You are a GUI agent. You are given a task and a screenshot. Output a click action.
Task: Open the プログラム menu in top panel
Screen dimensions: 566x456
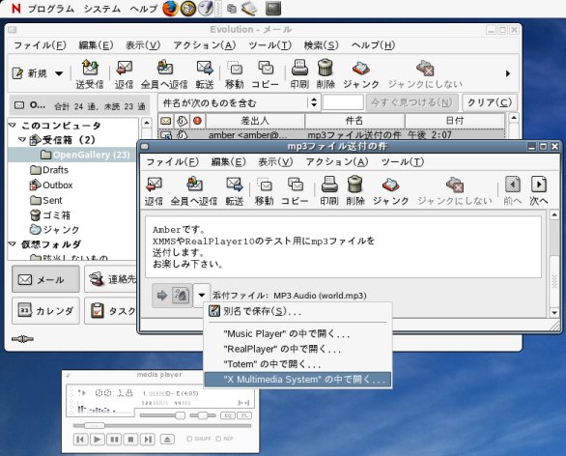[51, 9]
